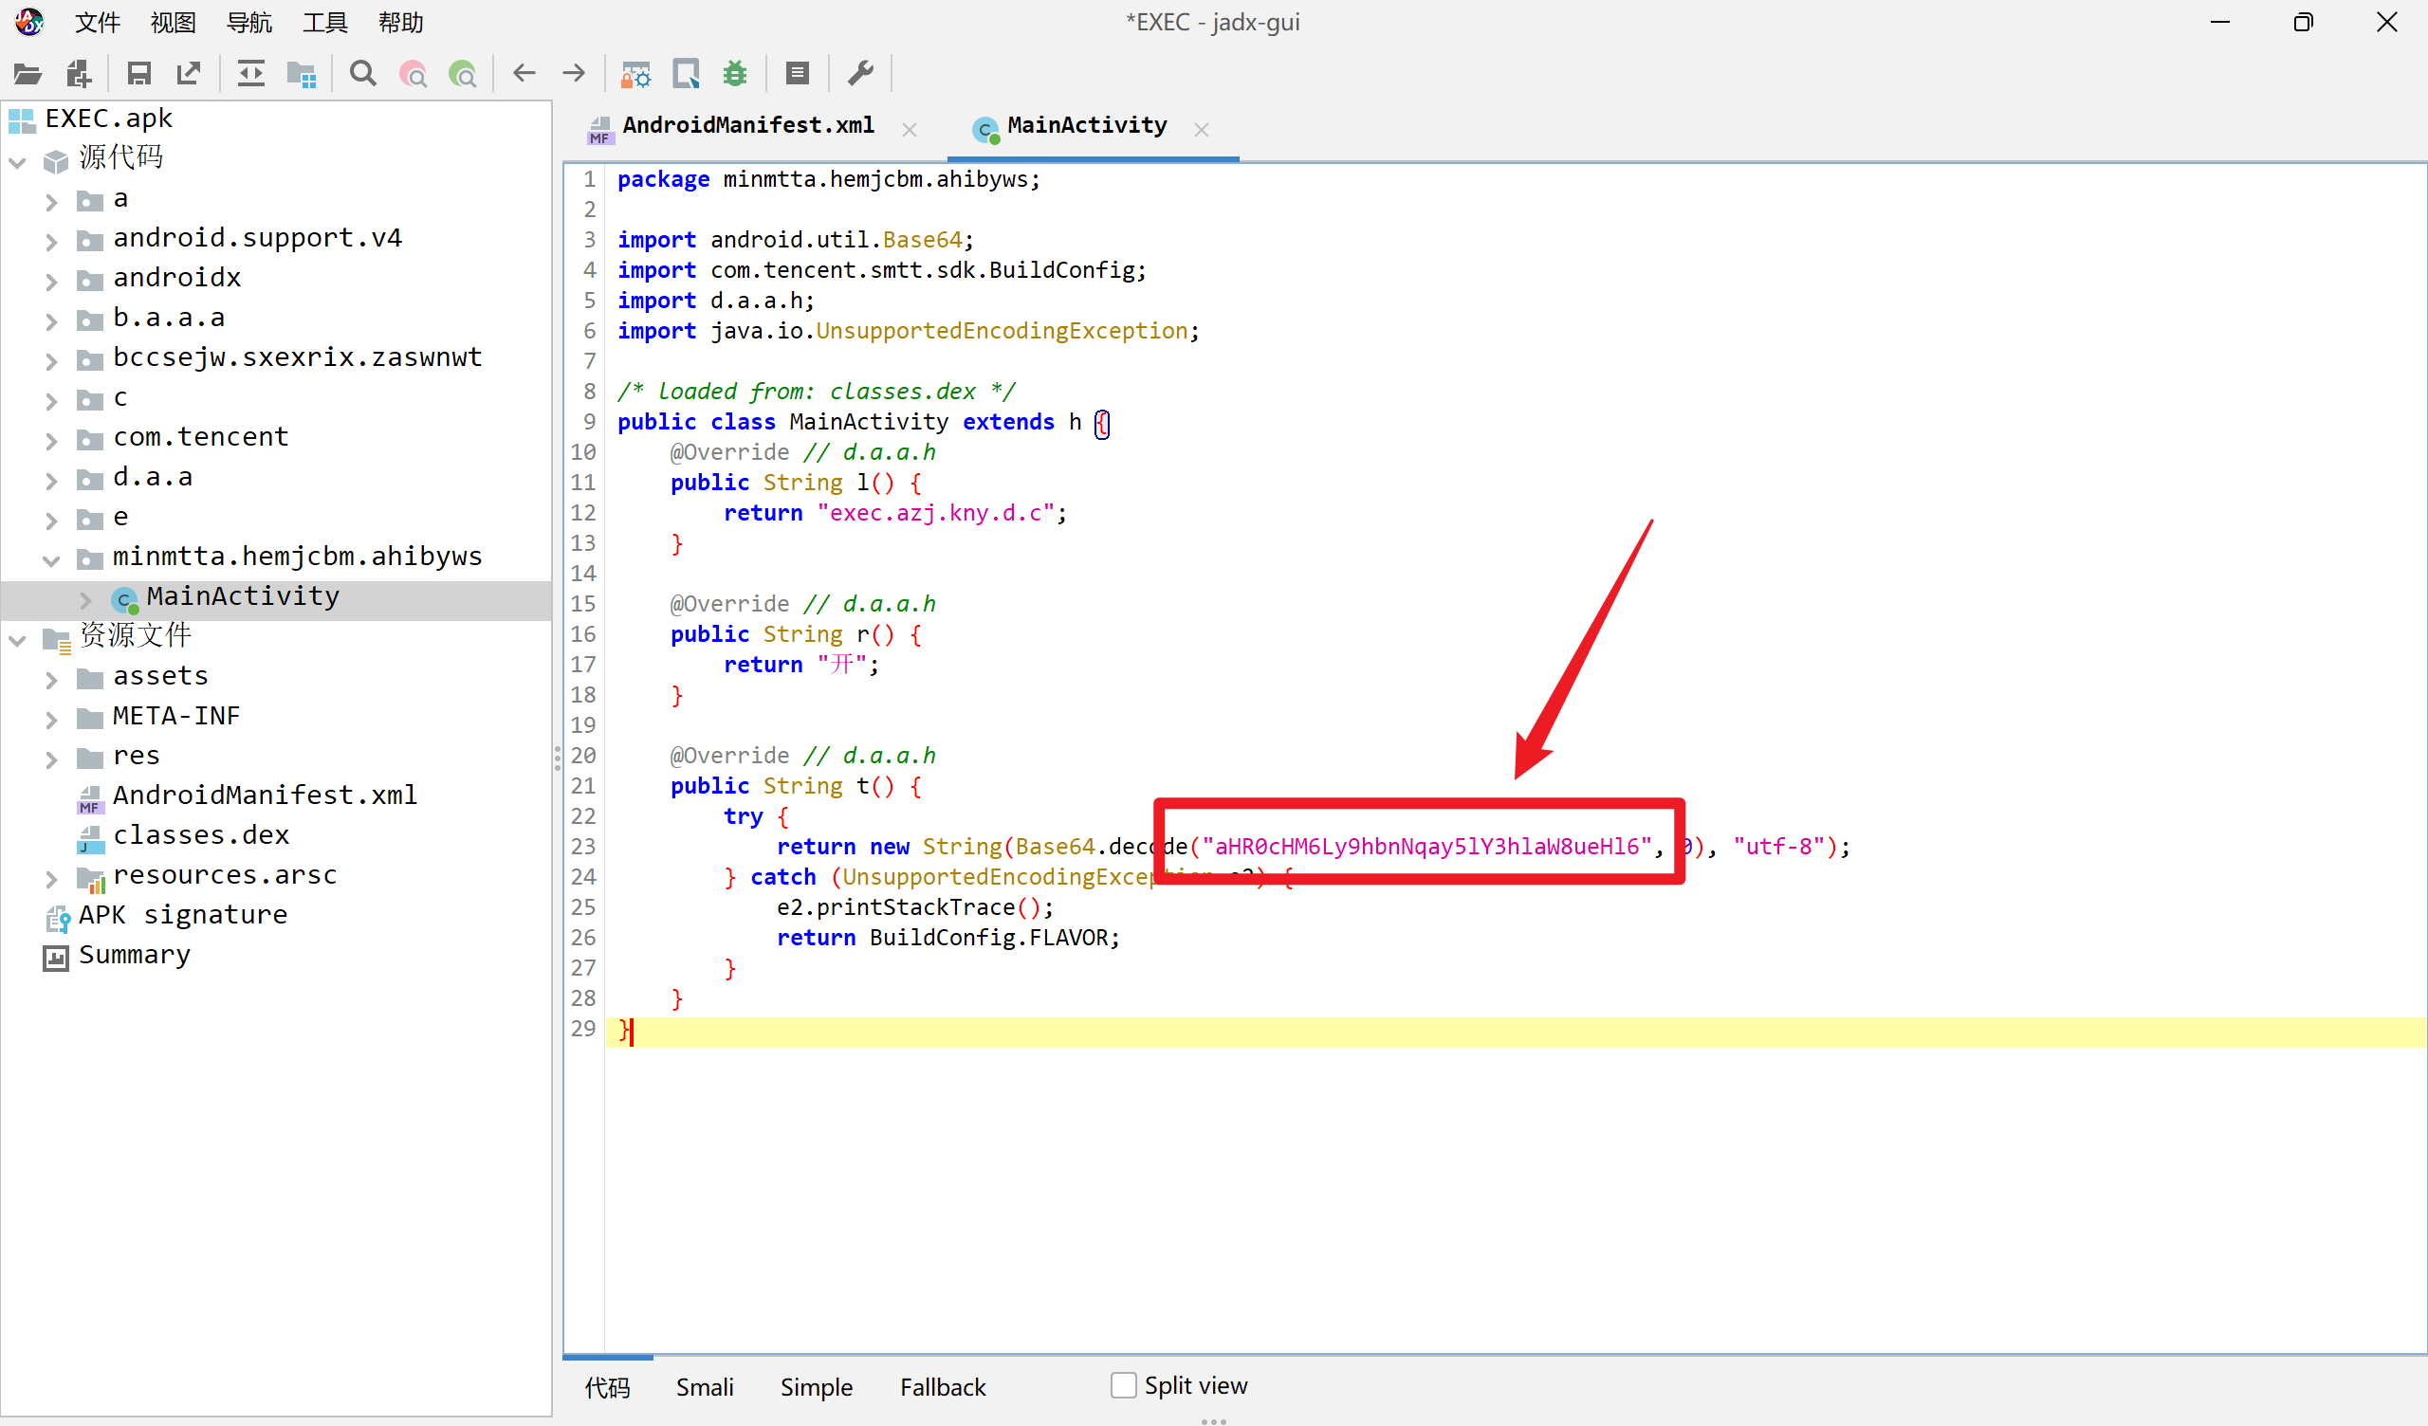Click the back navigation arrow

[x=524, y=73]
